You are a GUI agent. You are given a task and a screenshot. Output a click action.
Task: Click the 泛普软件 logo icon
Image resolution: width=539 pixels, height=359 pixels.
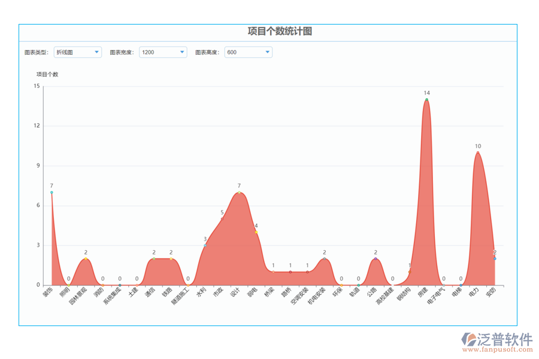pos(469,339)
